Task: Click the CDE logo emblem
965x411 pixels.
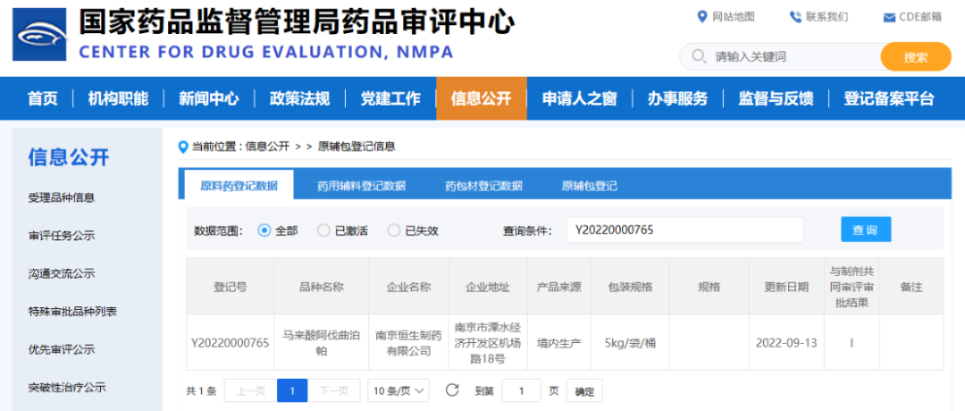Action: coord(39,35)
